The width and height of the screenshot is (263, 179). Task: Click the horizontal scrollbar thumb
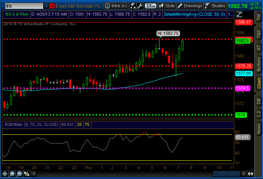coord(226,174)
